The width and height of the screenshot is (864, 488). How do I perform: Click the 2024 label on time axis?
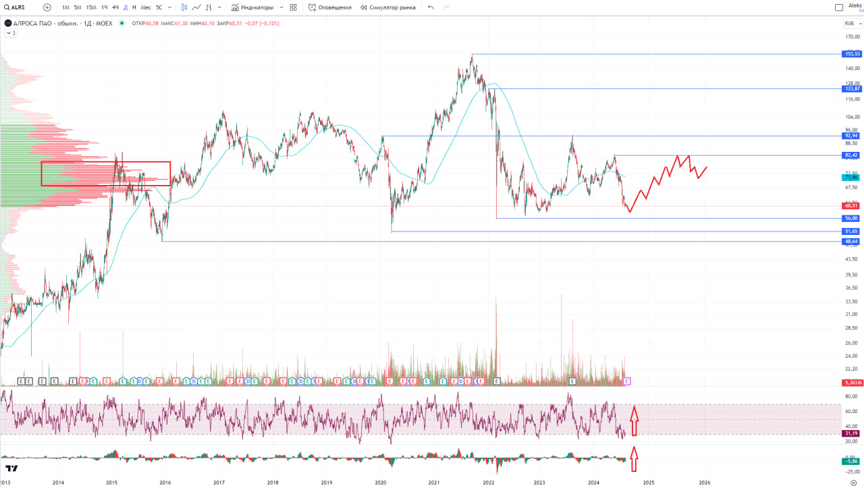[594, 483]
